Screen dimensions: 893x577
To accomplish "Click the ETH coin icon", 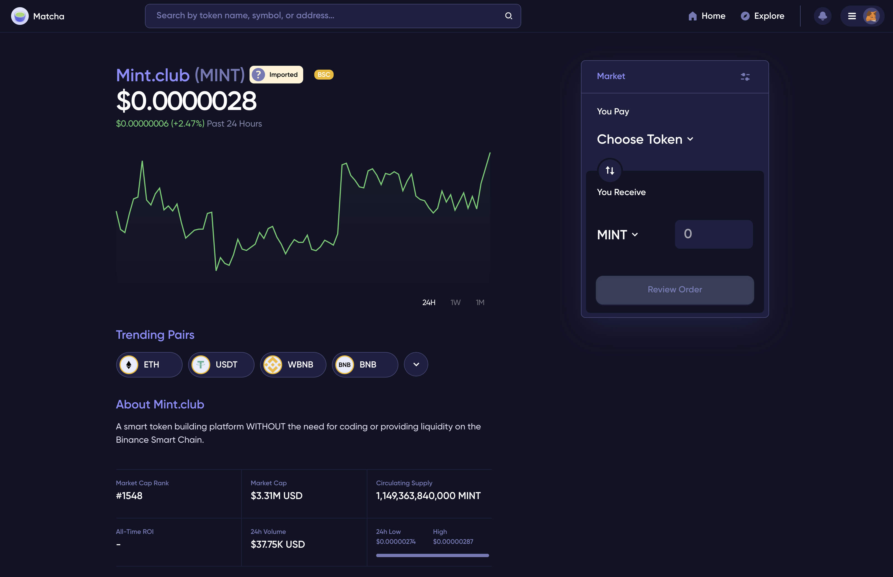I will point(129,364).
